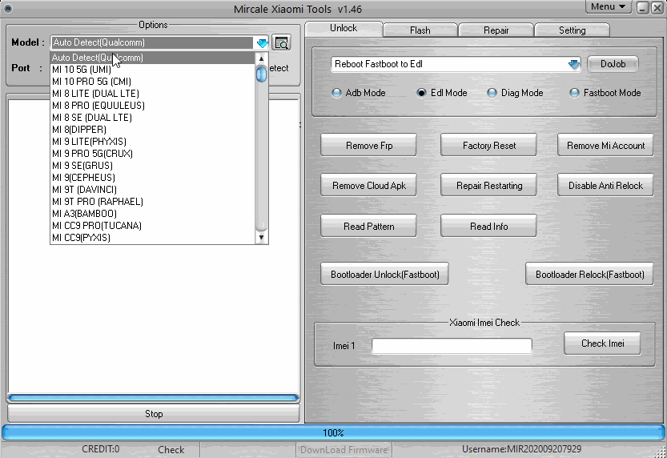Viewport: 667px width, 458px height.
Task: Click the CREDIT:0 status text
Action: coord(100,449)
